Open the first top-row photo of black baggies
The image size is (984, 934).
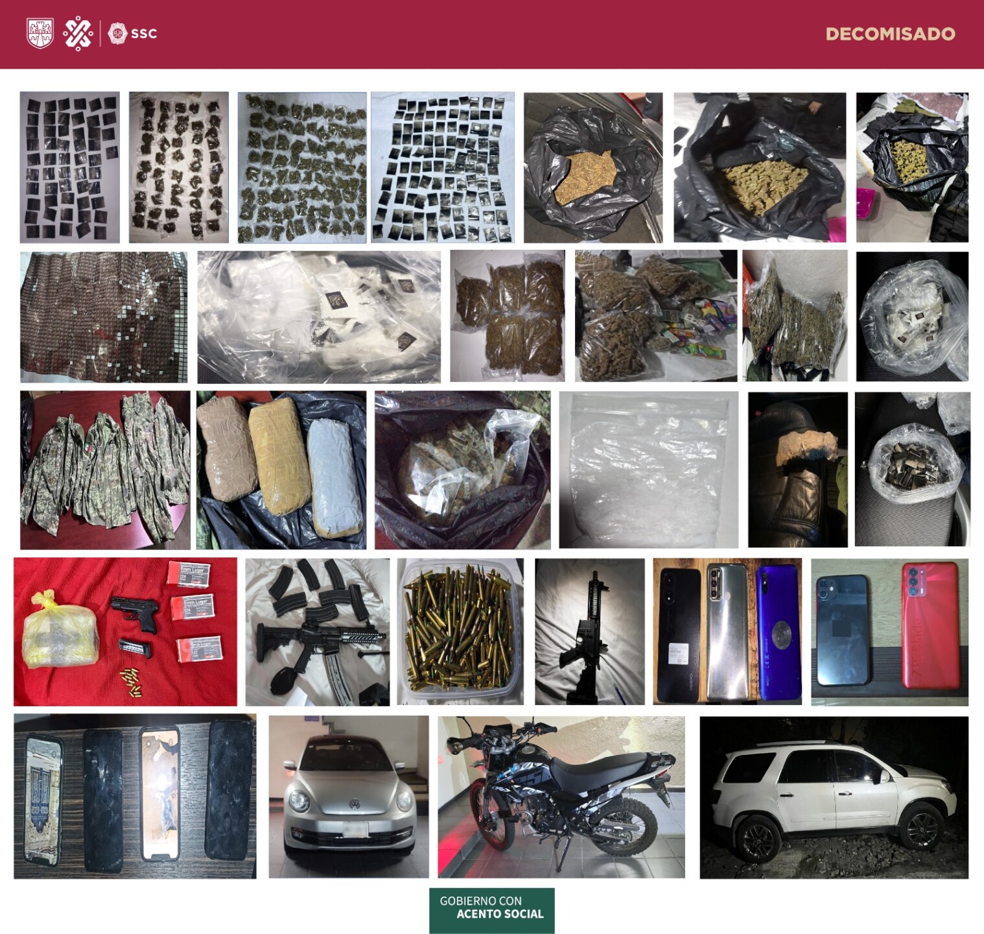pyautogui.click(x=69, y=167)
